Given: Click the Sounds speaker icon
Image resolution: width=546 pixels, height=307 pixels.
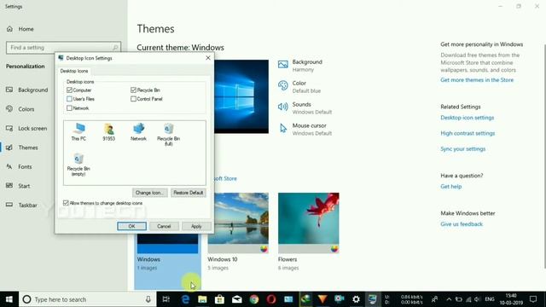Looking at the screenshot, I should [282, 107].
